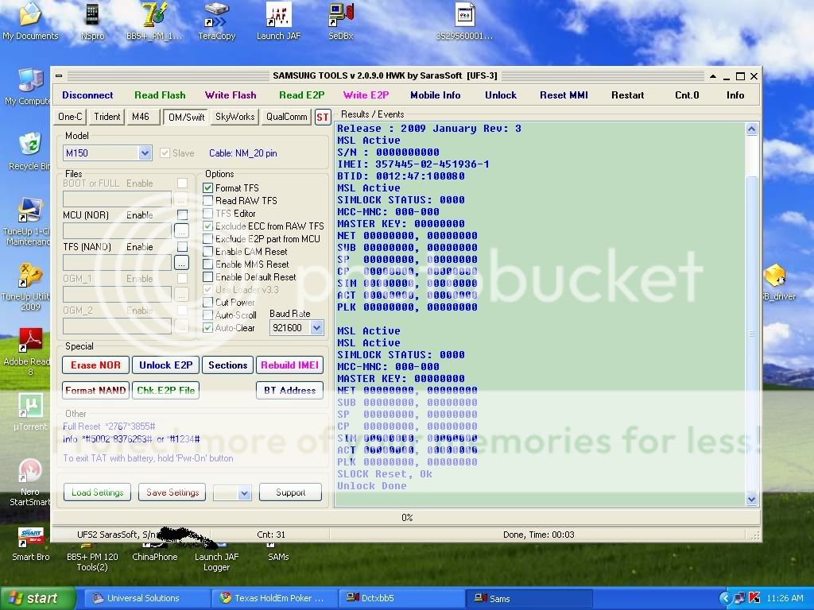
Task: Switch to the Trident tab
Action: click(x=107, y=117)
